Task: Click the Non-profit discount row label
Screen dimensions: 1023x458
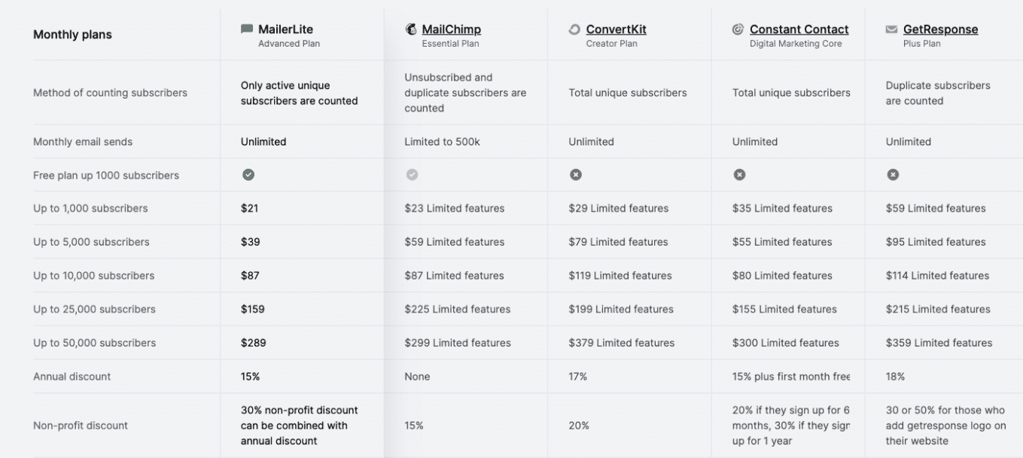Action: click(81, 426)
